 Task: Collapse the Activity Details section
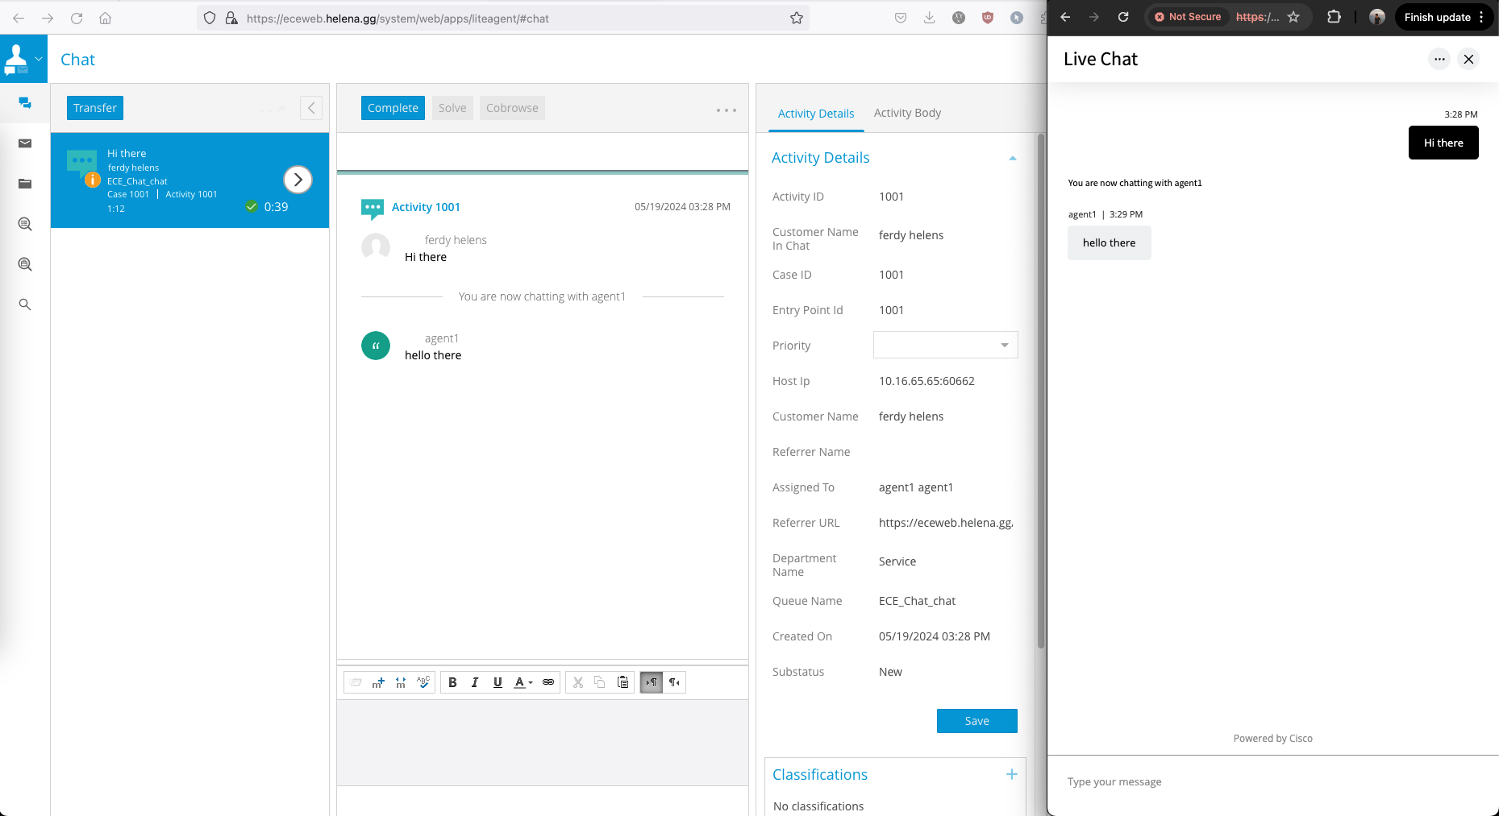click(x=1012, y=159)
